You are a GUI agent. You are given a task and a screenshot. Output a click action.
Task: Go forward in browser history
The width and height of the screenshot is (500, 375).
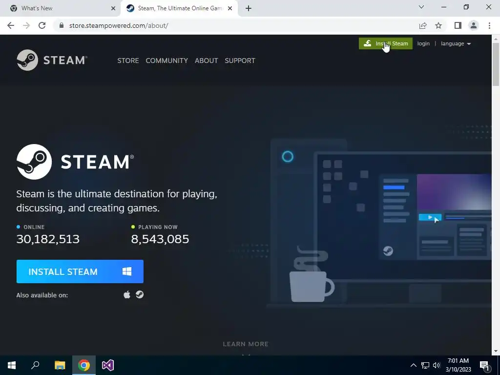pyautogui.click(x=26, y=25)
